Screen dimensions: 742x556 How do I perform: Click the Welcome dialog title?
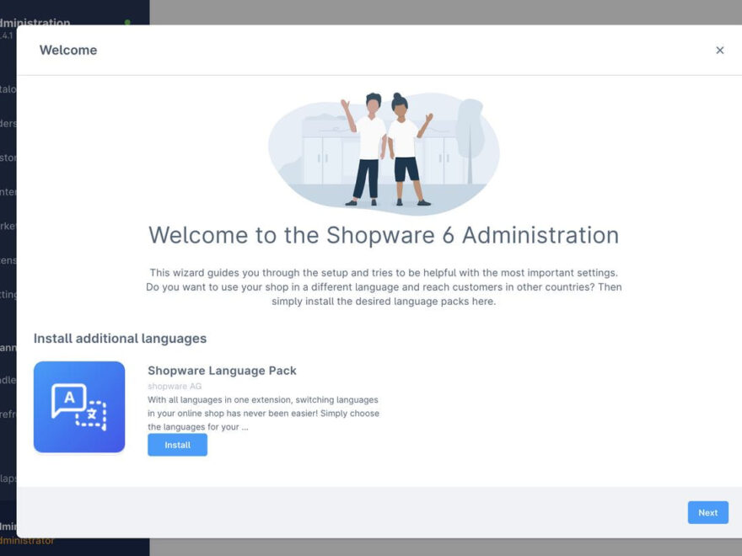pyautogui.click(x=68, y=50)
